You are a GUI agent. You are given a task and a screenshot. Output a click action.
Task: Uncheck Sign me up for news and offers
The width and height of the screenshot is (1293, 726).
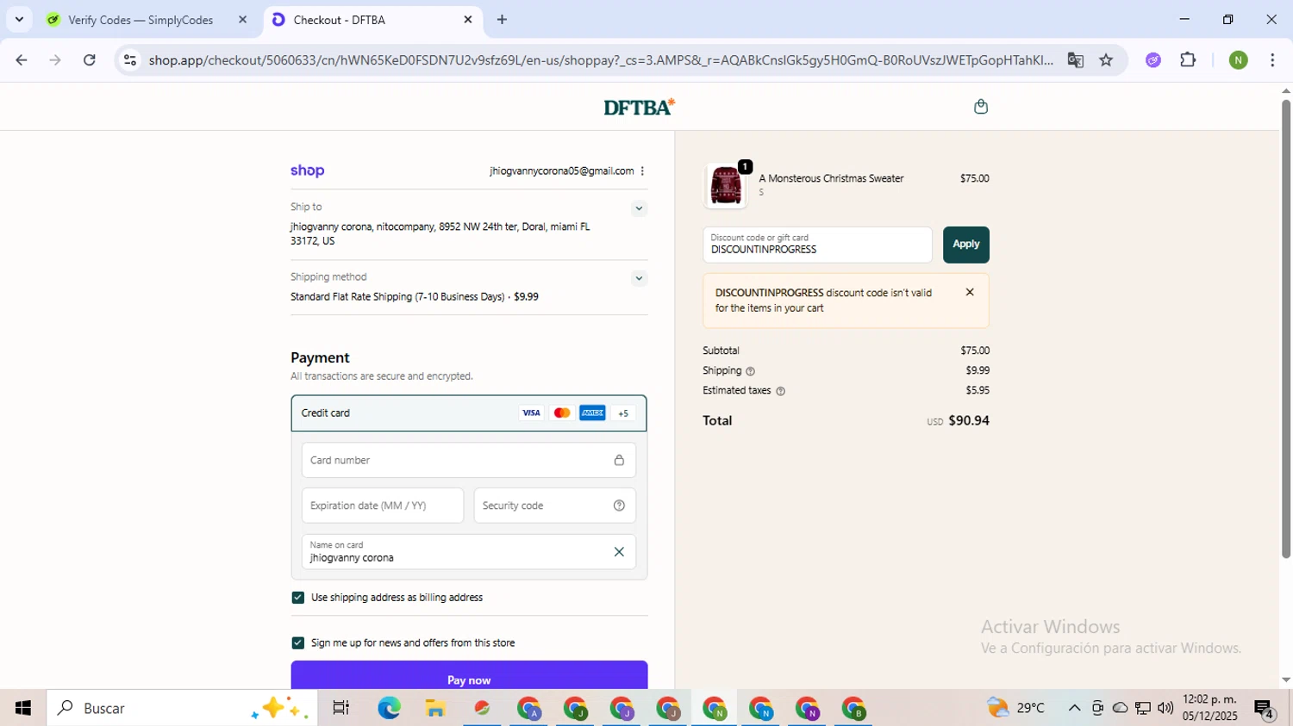click(x=298, y=643)
